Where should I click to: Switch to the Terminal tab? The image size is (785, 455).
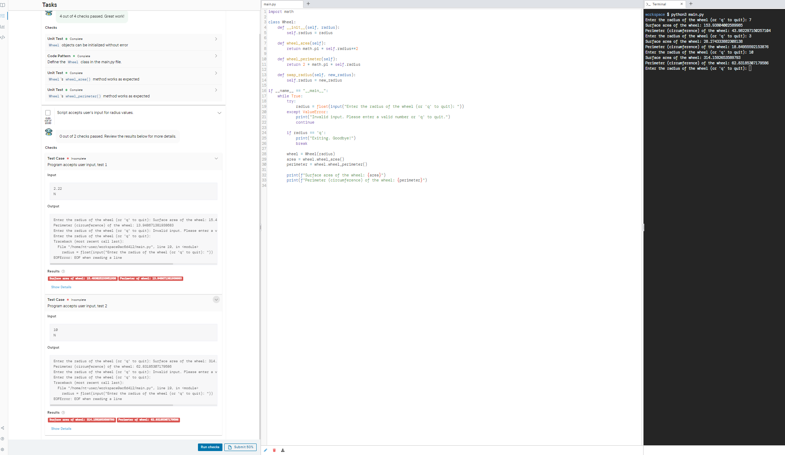click(x=659, y=4)
